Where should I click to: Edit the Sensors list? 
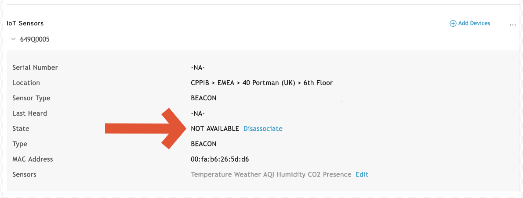click(x=362, y=174)
